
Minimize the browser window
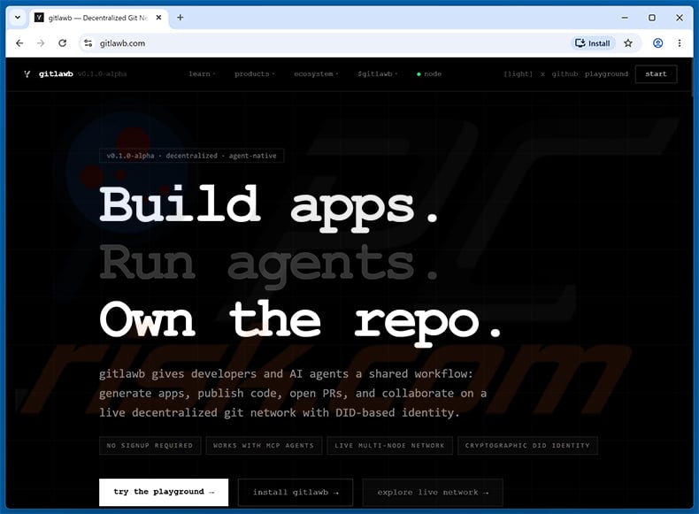pyautogui.click(x=625, y=18)
